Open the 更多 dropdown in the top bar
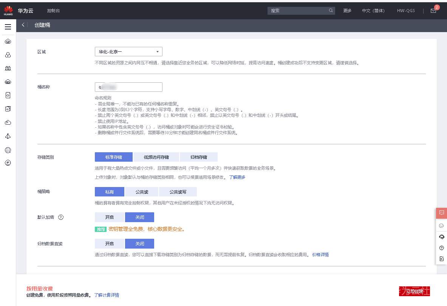Viewport: 447px width, 306px height. [347, 11]
